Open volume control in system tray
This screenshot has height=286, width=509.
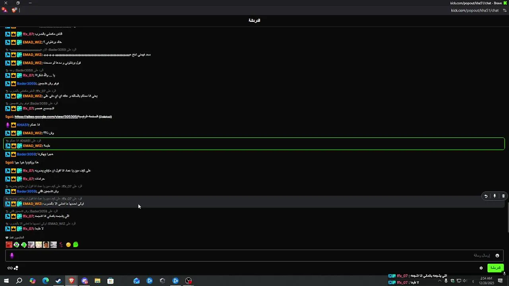coord(464,281)
